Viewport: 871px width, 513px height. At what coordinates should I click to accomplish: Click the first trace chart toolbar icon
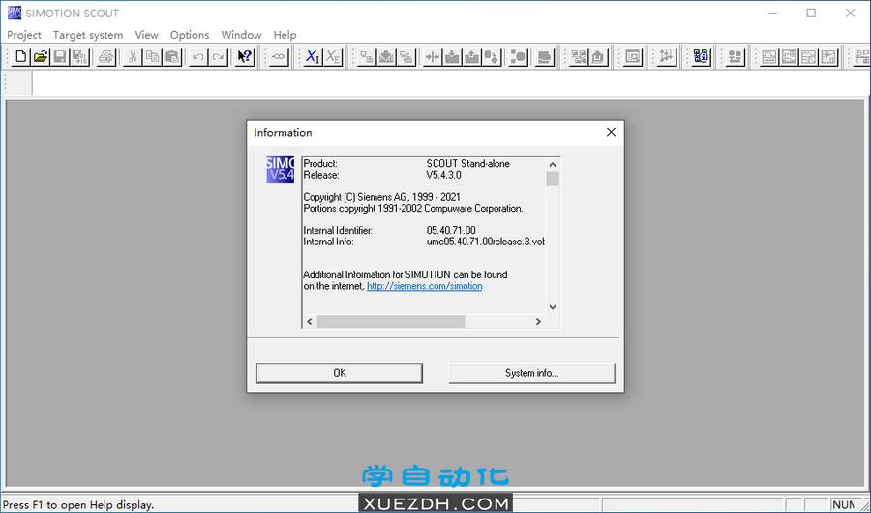[769, 57]
